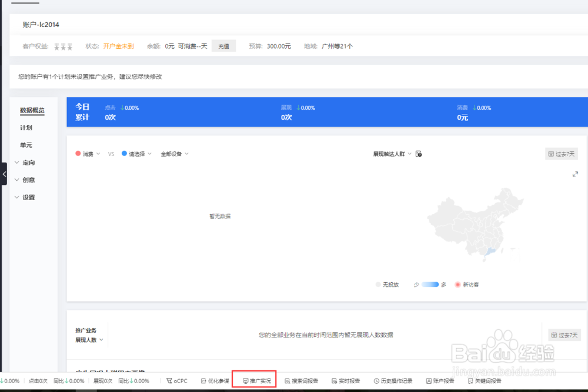Open the 展现触达人群 dropdown
Screen dimensions: 588x392
click(x=392, y=154)
